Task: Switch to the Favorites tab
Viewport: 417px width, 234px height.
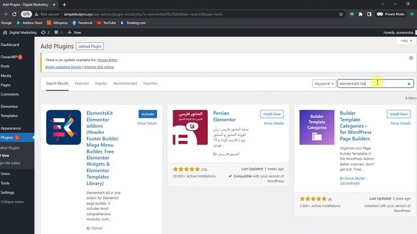Action: 151,84
